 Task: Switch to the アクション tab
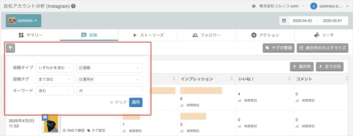pos(265,35)
